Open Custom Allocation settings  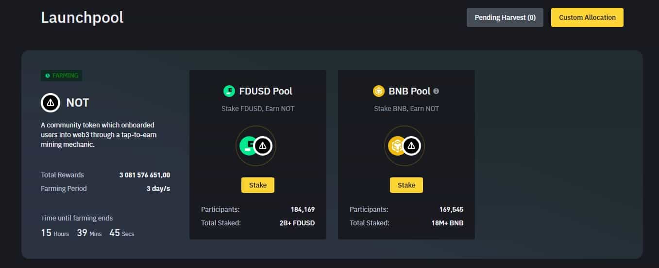tap(587, 17)
